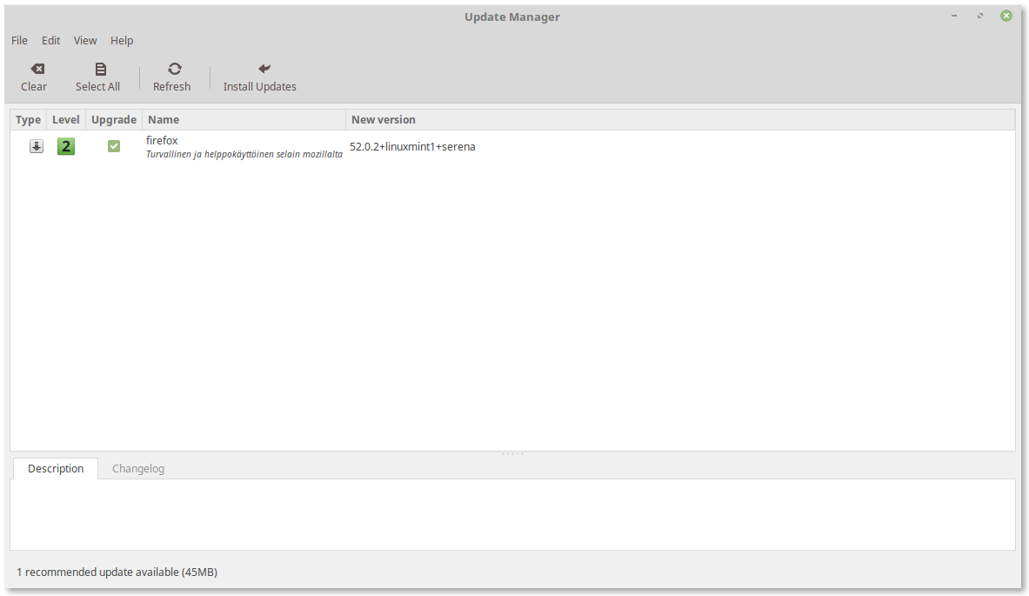
Task: Uncheck the firefox upgrade checkbox
Action: point(114,146)
